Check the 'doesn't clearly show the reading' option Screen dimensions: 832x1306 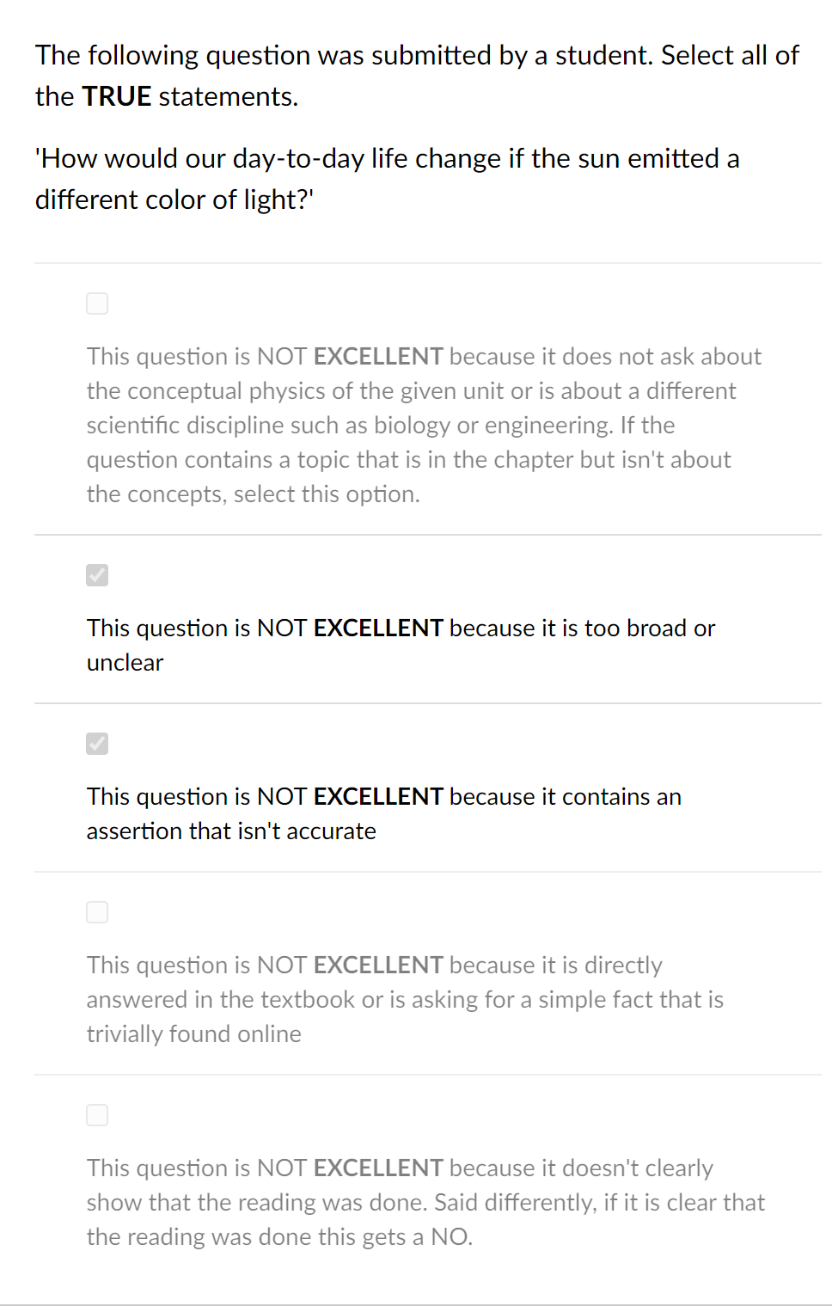97,1115
